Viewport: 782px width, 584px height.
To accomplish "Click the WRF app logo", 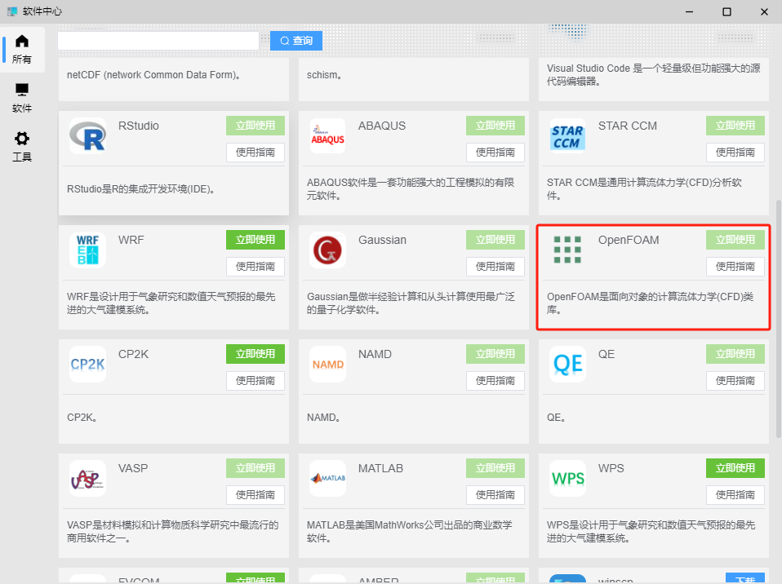I will tap(88, 250).
